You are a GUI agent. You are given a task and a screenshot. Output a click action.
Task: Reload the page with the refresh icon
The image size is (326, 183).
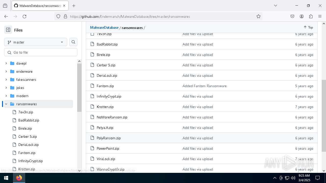[24, 16]
